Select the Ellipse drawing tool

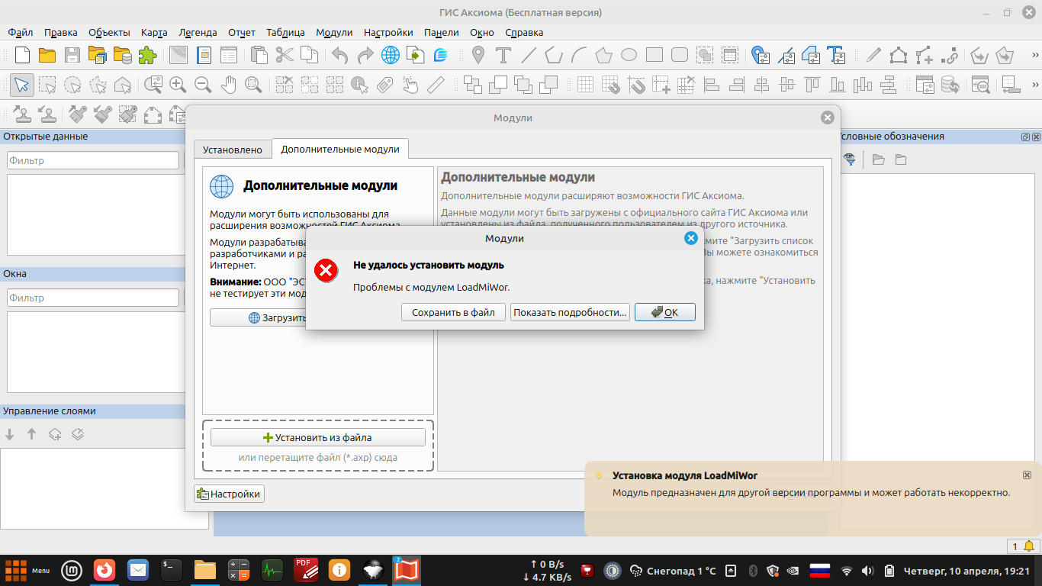pyautogui.click(x=629, y=55)
